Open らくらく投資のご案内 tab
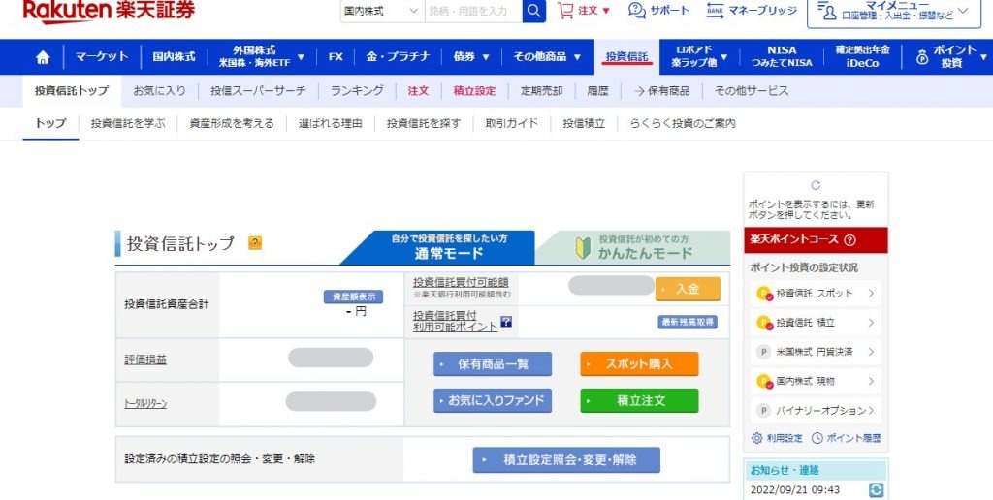The width and height of the screenshot is (993, 500). pos(683,124)
